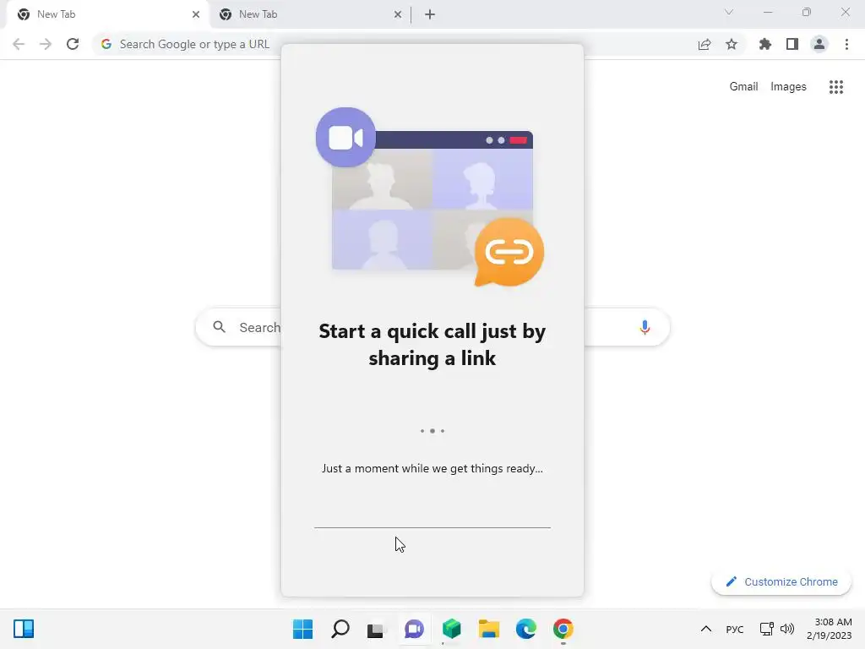Open a new tab with the plus button

[x=430, y=14]
